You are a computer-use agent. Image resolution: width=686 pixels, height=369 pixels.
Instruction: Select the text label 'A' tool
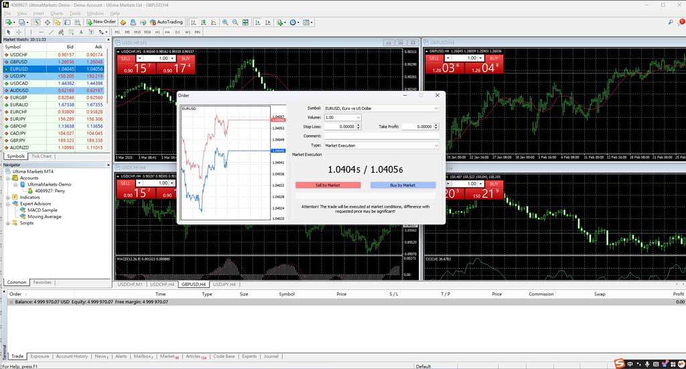81,31
